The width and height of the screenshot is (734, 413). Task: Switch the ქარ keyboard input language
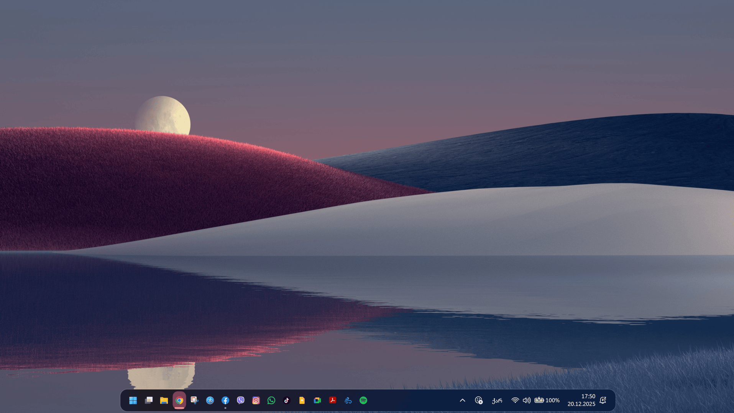coord(497,400)
